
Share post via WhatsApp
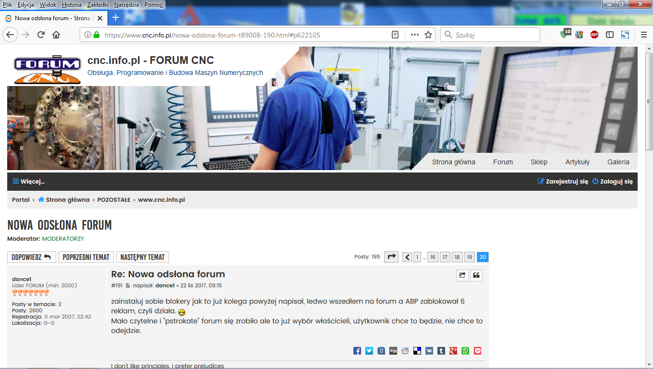[465, 351]
